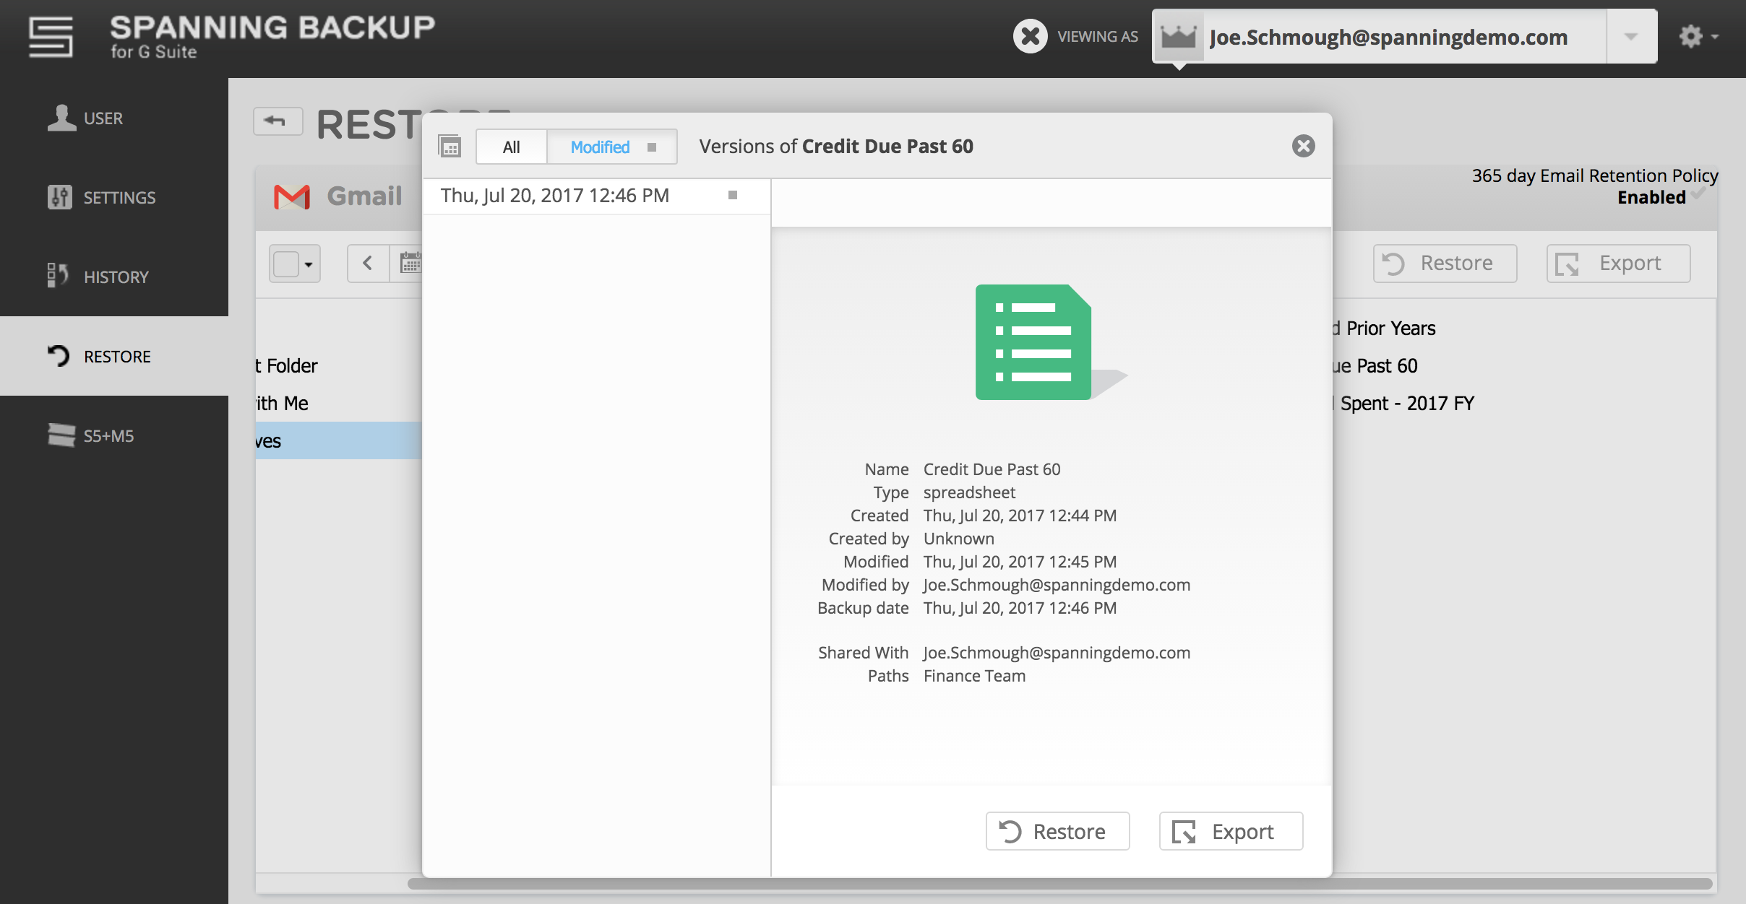The image size is (1746, 904).
Task: Open the settings gear menu
Action: [x=1698, y=36]
